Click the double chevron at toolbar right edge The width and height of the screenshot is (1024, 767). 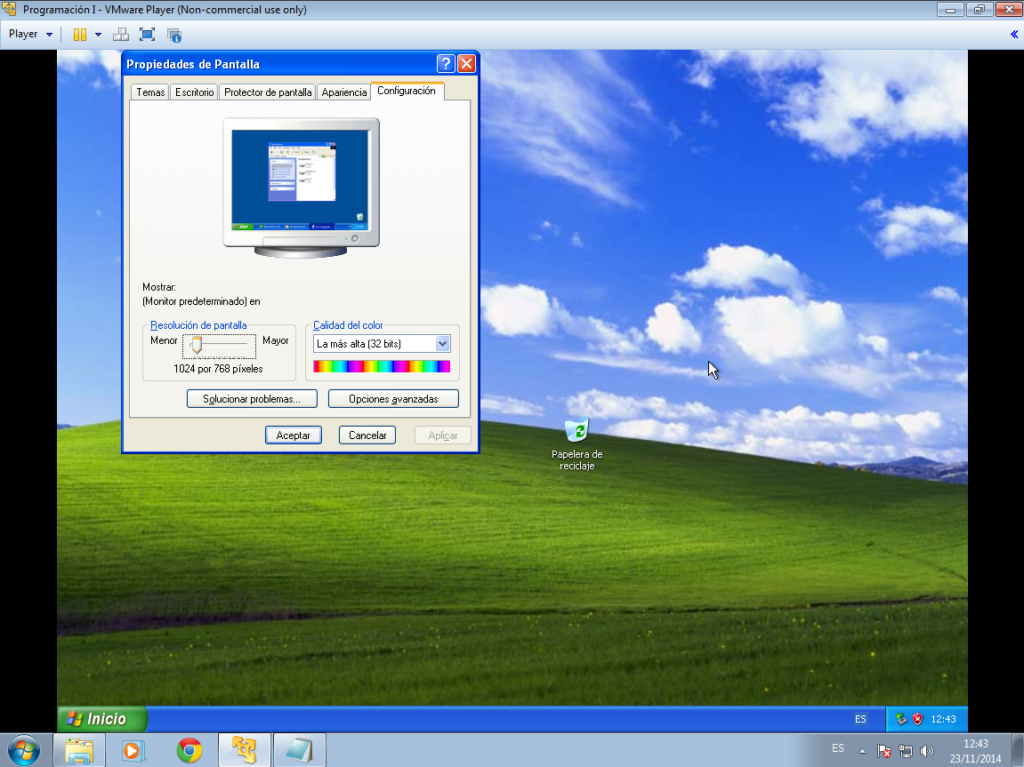[x=1013, y=35]
